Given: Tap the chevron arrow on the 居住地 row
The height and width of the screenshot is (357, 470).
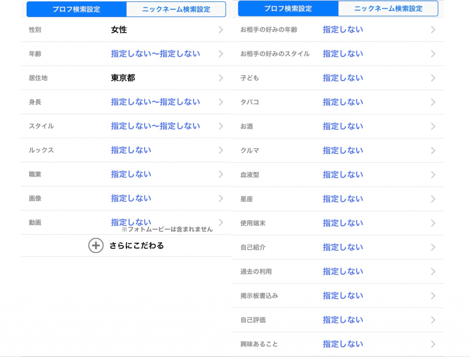Looking at the screenshot, I should pos(221,78).
